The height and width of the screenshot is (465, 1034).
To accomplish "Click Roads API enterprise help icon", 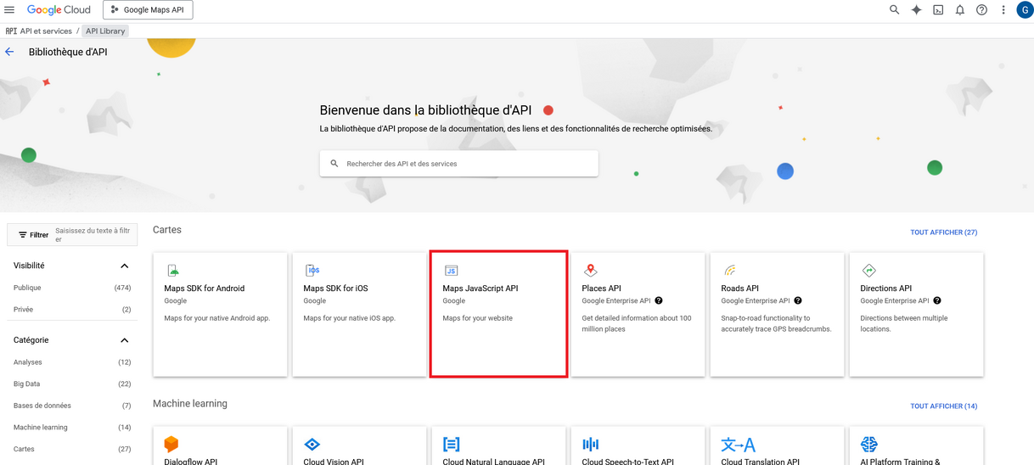I will (x=798, y=300).
